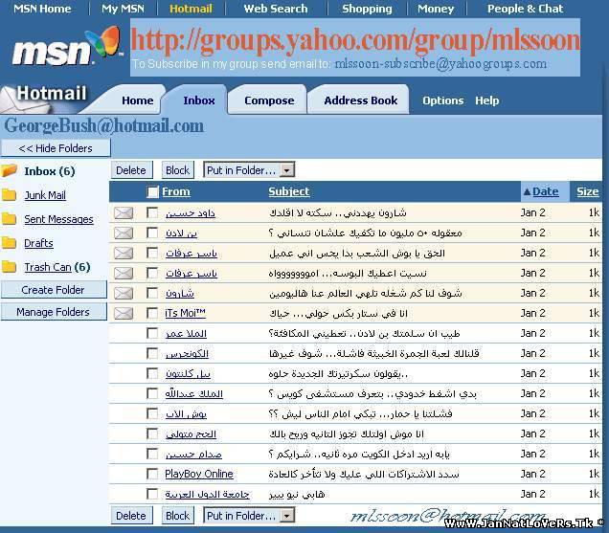Viewport: 609px width, 533px height.
Task: Check the box for iTs Moi™ message
Action: point(152,313)
